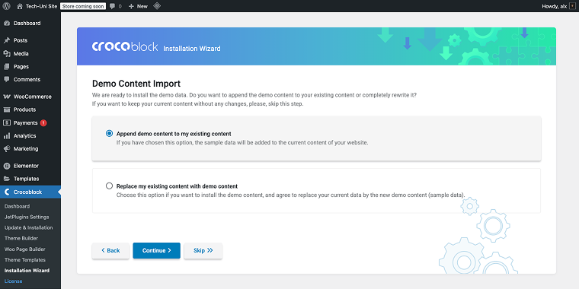
Task: Click the Dashboard gauge icon in sidebar
Action: [x=7, y=24]
